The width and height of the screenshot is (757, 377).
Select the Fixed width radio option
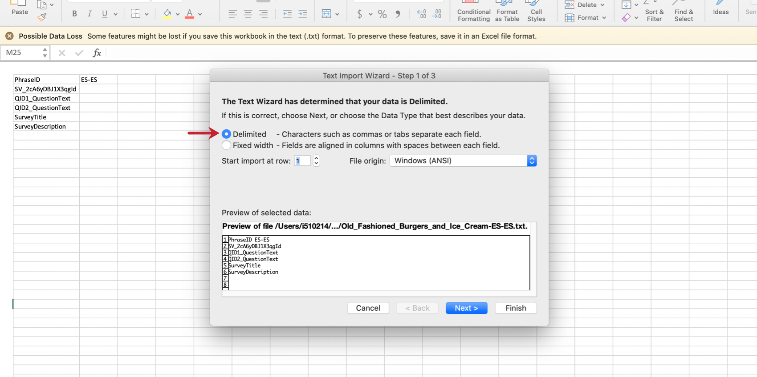[226, 145]
